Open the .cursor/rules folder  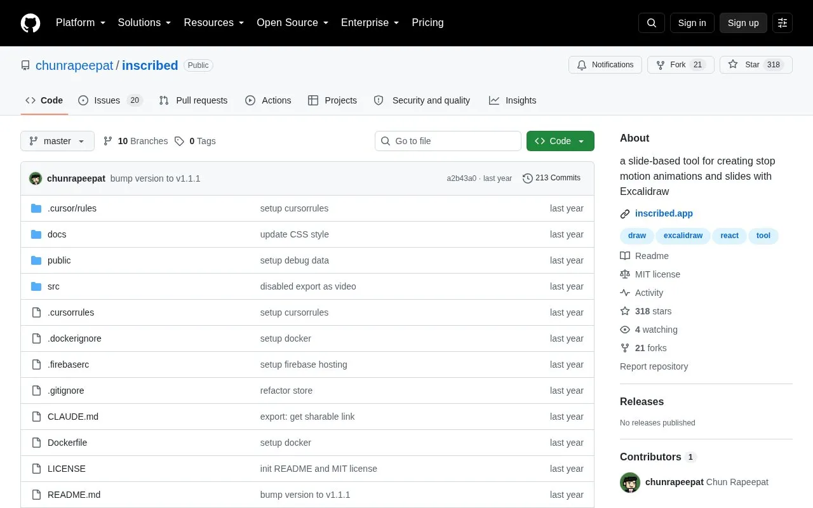pos(72,208)
